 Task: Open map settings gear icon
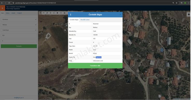point(189,14)
